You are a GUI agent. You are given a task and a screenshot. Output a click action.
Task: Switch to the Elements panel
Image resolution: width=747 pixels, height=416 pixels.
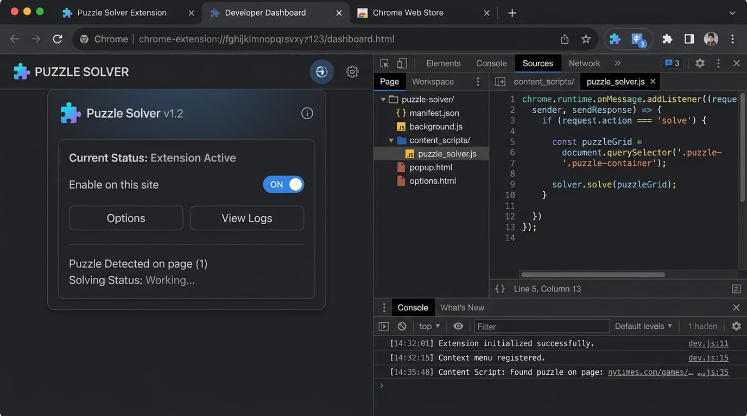443,63
